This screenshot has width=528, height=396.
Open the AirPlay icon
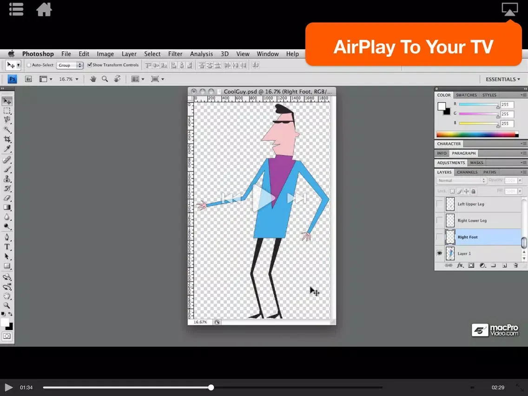[x=509, y=9]
